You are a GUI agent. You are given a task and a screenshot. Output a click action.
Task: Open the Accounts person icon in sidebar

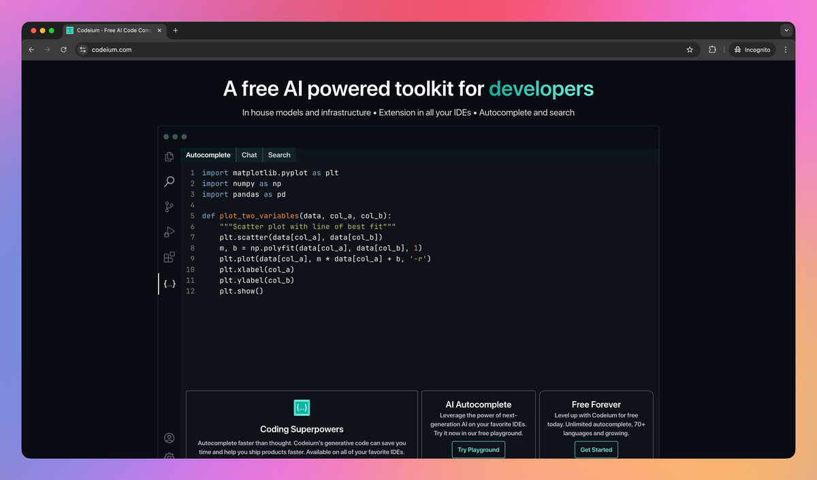170,438
